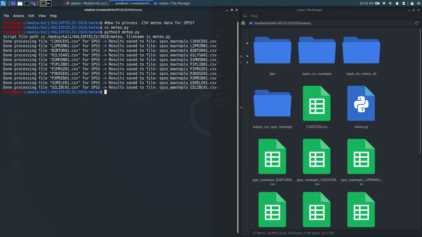The height and width of the screenshot is (237, 422).
Task: Open the terminal Actions menu
Action: click(18, 16)
